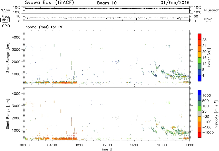Image resolution: width=219 pixels, height=151 pixels.
Task: Click the "60" Nave axis value
Action: (x=196, y=16)
